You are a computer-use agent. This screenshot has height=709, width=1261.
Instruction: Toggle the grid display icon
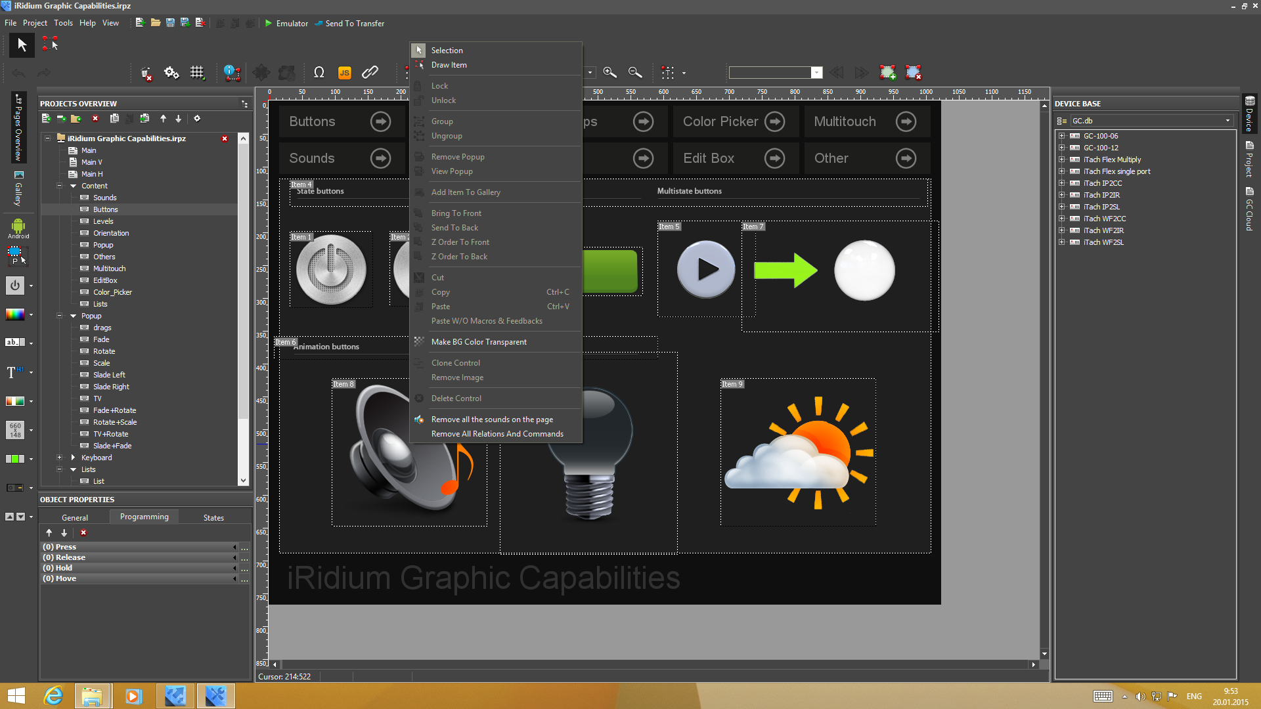click(x=197, y=73)
